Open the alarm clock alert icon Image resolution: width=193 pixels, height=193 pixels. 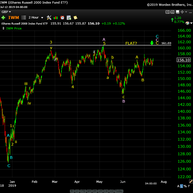click(x=62, y=18)
